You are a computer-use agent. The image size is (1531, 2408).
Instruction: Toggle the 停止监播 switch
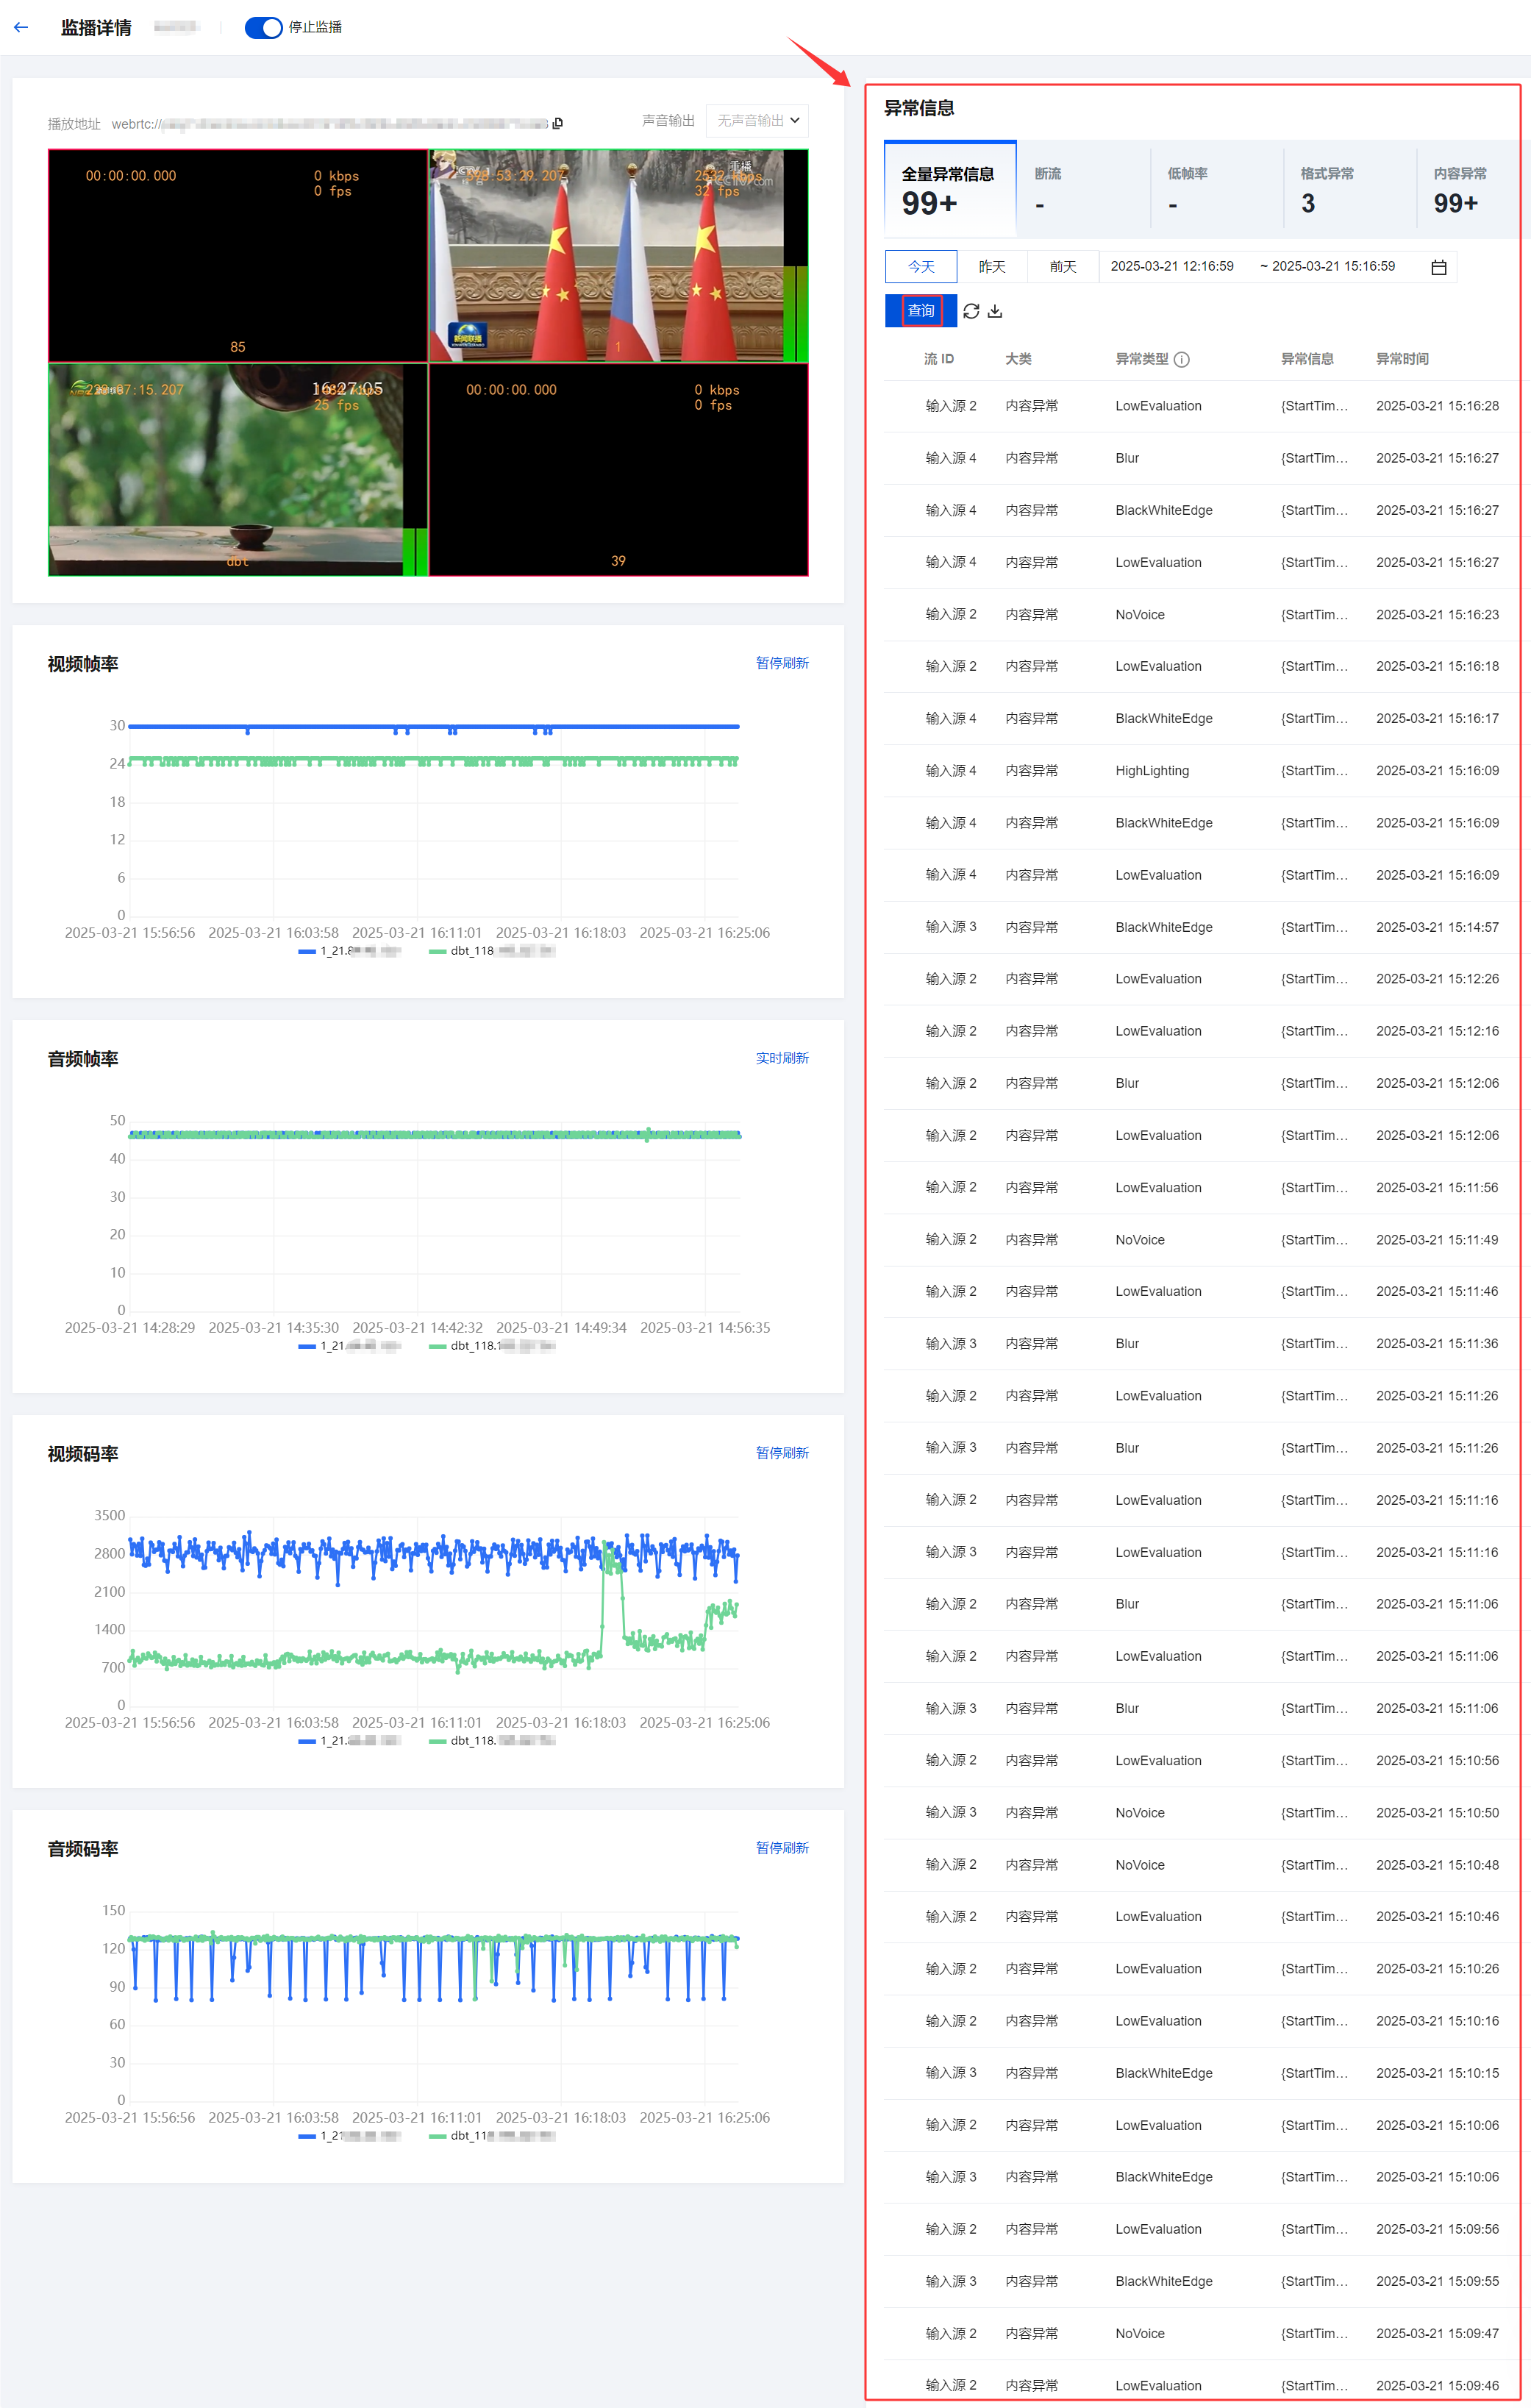coord(263,27)
